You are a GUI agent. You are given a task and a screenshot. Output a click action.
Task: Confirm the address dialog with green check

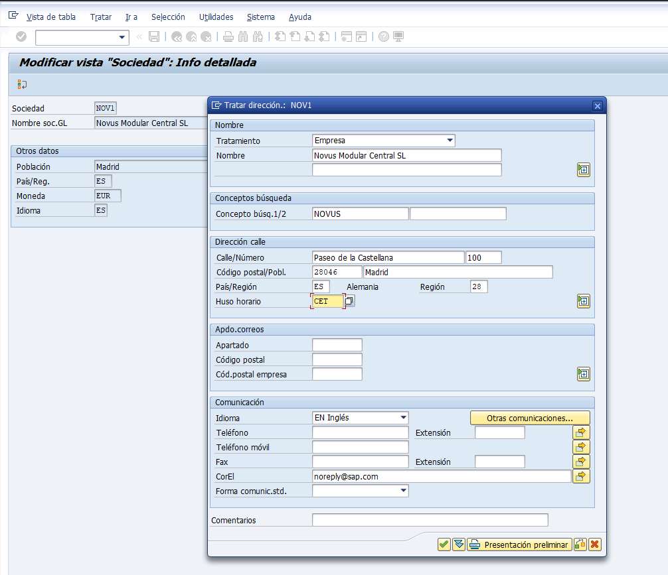click(x=444, y=544)
